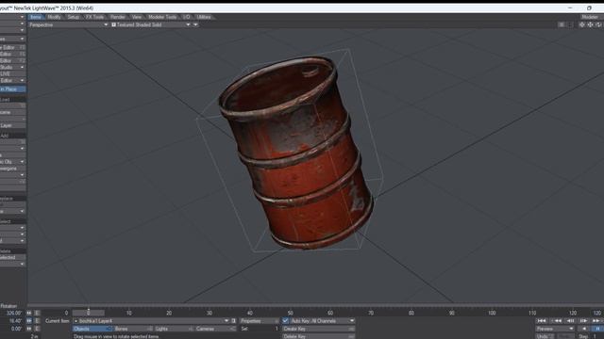
Task: Jump to first frame (rewind button)
Action: pyautogui.click(x=541, y=321)
